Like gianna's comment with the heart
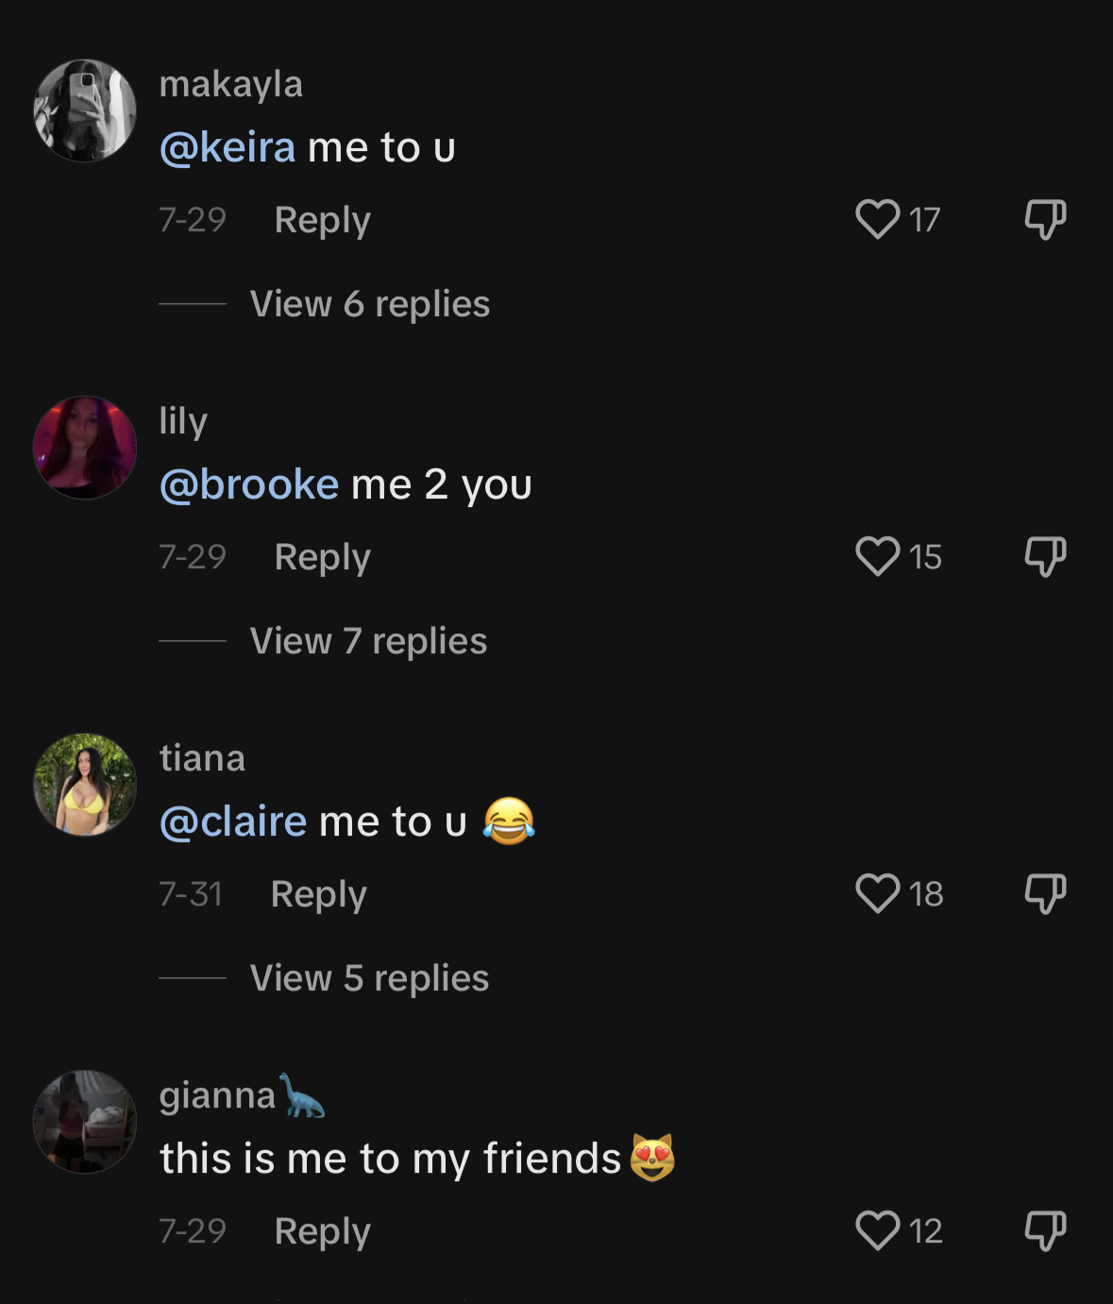This screenshot has height=1304, width=1113. click(877, 1231)
